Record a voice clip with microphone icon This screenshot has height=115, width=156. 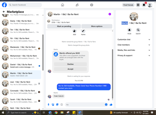pos(48,104)
